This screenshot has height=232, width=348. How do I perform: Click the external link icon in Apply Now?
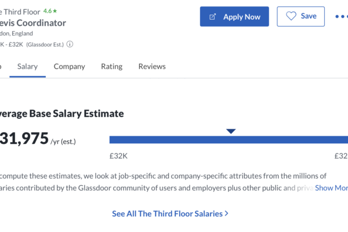point(212,17)
